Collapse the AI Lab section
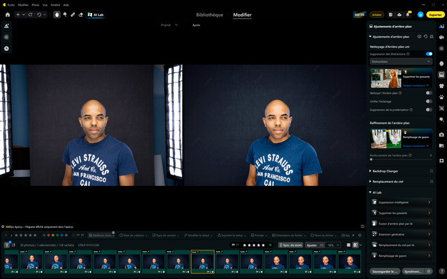 tap(370, 193)
